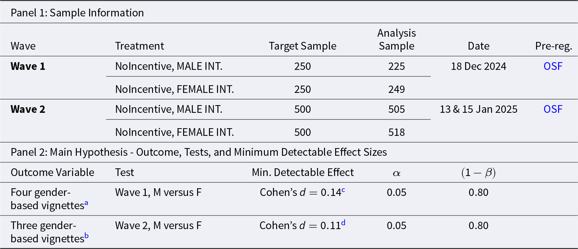Screen dimensions: 578x249
Task: Click the Outcome Variable column header
Action: (52, 173)
